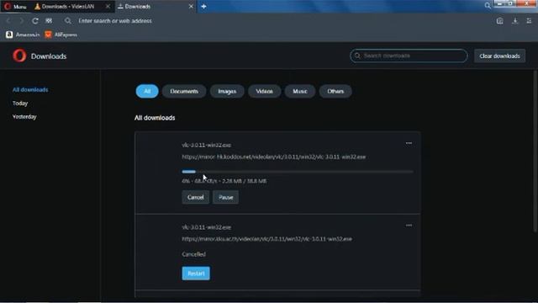Click the Cancelled status text
The height and width of the screenshot is (303, 538).
pyautogui.click(x=194, y=254)
